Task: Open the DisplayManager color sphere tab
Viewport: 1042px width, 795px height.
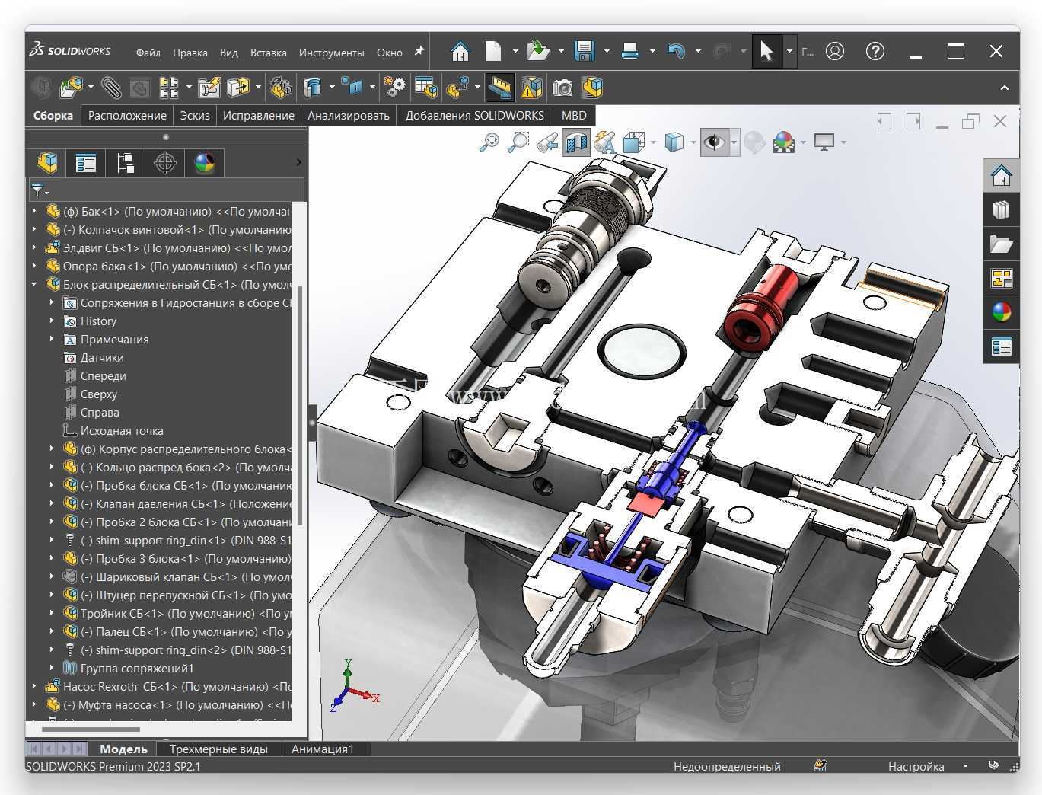Action: pos(205,162)
